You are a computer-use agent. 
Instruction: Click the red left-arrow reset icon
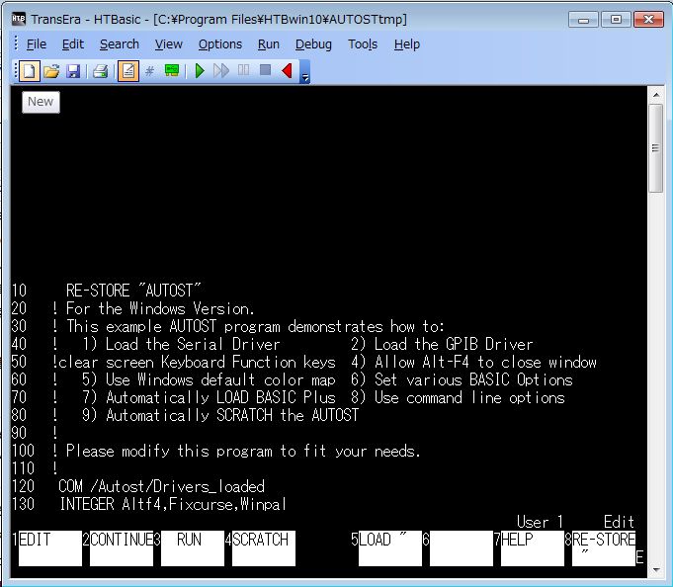(287, 71)
